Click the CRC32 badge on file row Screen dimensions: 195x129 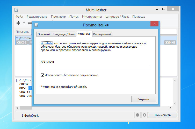tap(22, 42)
